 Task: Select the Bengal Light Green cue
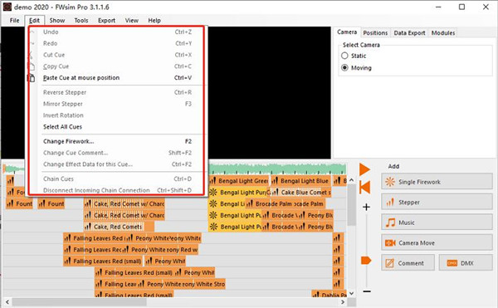click(x=239, y=181)
